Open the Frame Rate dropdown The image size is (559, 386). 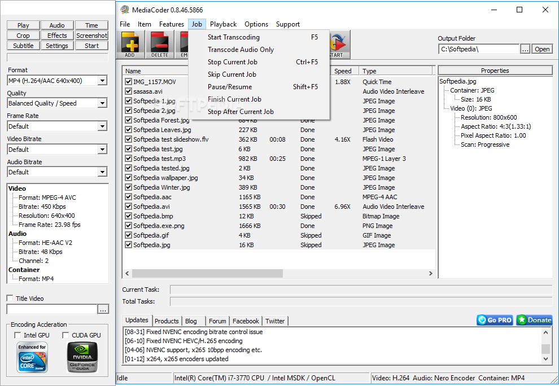[x=102, y=126]
